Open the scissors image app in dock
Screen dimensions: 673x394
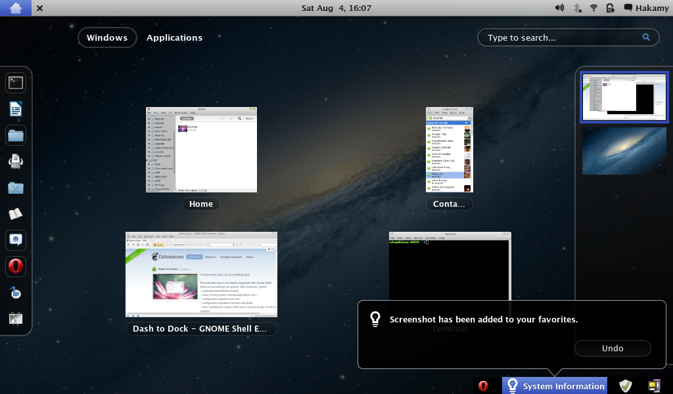[16, 319]
